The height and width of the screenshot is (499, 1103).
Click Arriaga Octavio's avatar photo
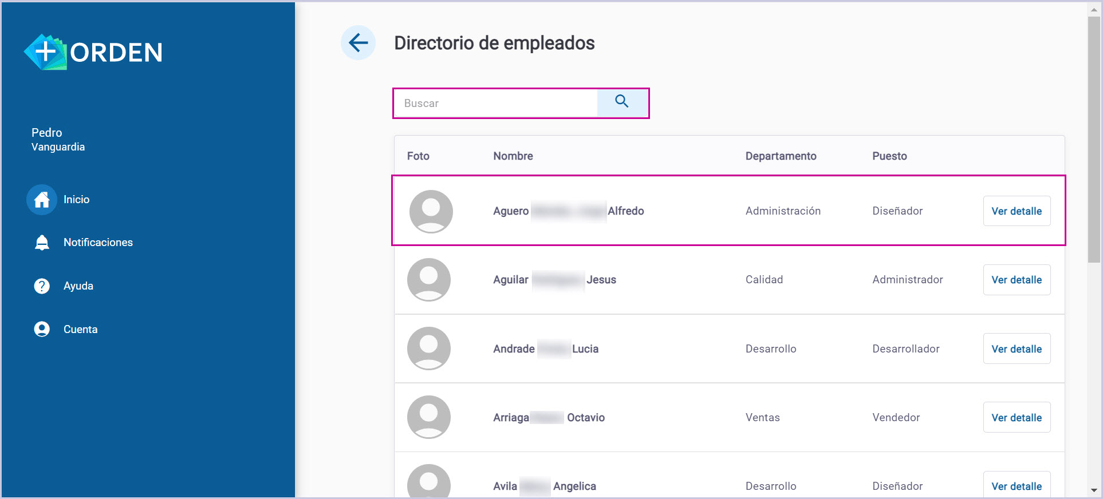(x=428, y=417)
